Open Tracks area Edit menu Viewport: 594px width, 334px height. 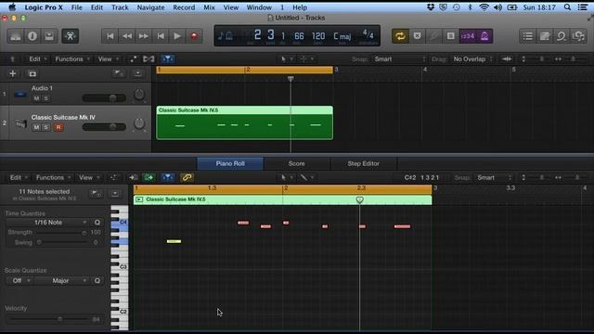(x=37, y=59)
